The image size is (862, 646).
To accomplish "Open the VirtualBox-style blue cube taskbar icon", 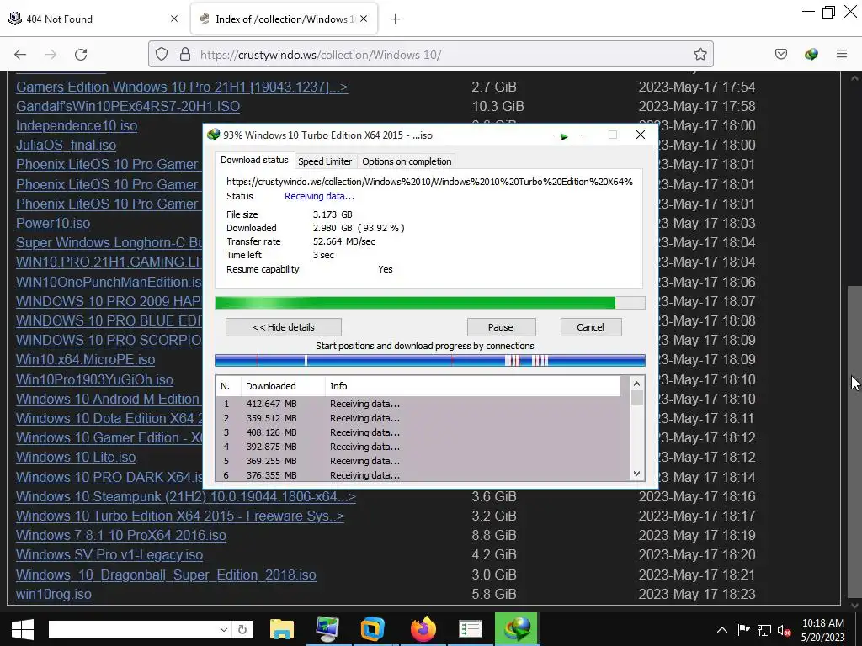I will tap(372, 629).
